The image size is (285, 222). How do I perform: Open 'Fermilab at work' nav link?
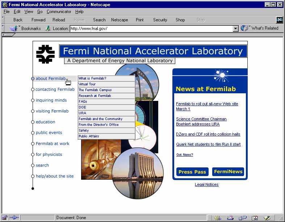coord(53,144)
